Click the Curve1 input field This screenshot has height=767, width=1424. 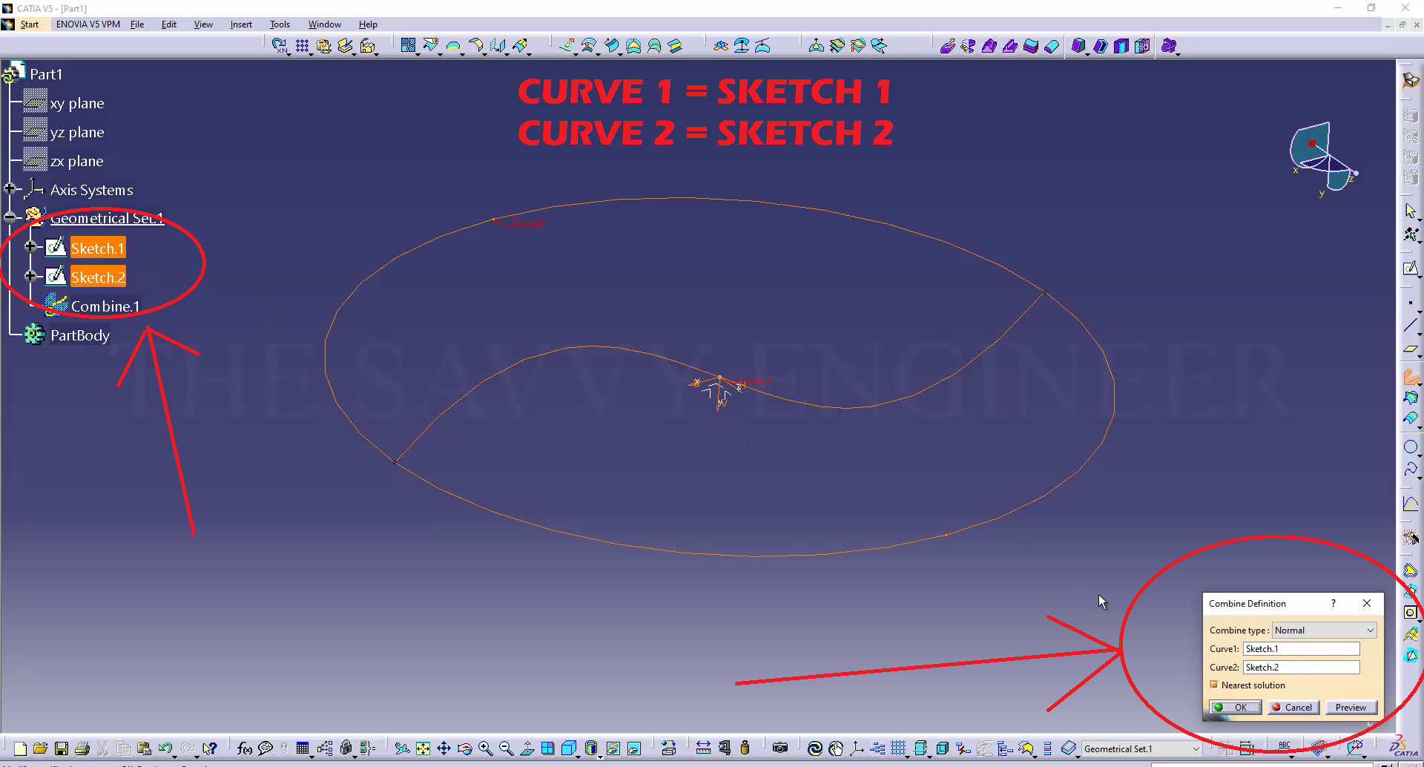click(1301, 648)
